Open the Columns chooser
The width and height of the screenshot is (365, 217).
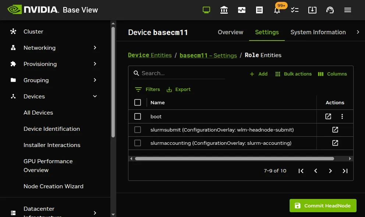tap(332, 74)
